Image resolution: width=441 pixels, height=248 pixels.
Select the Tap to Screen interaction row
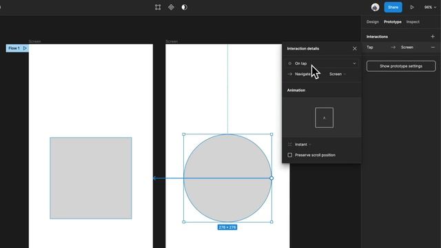coord(401,48)
